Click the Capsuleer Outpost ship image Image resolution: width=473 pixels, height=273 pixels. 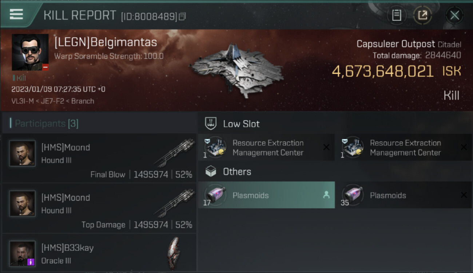pyautogui.click(x=236, y=71)
